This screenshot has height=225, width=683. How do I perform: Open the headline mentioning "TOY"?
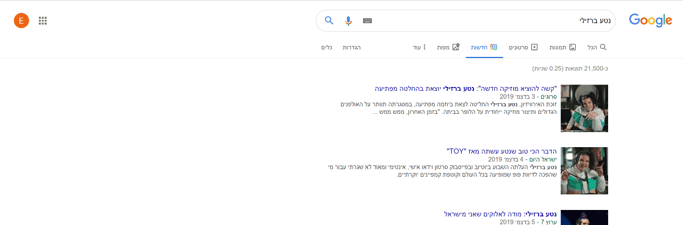[x=501, y=151]
